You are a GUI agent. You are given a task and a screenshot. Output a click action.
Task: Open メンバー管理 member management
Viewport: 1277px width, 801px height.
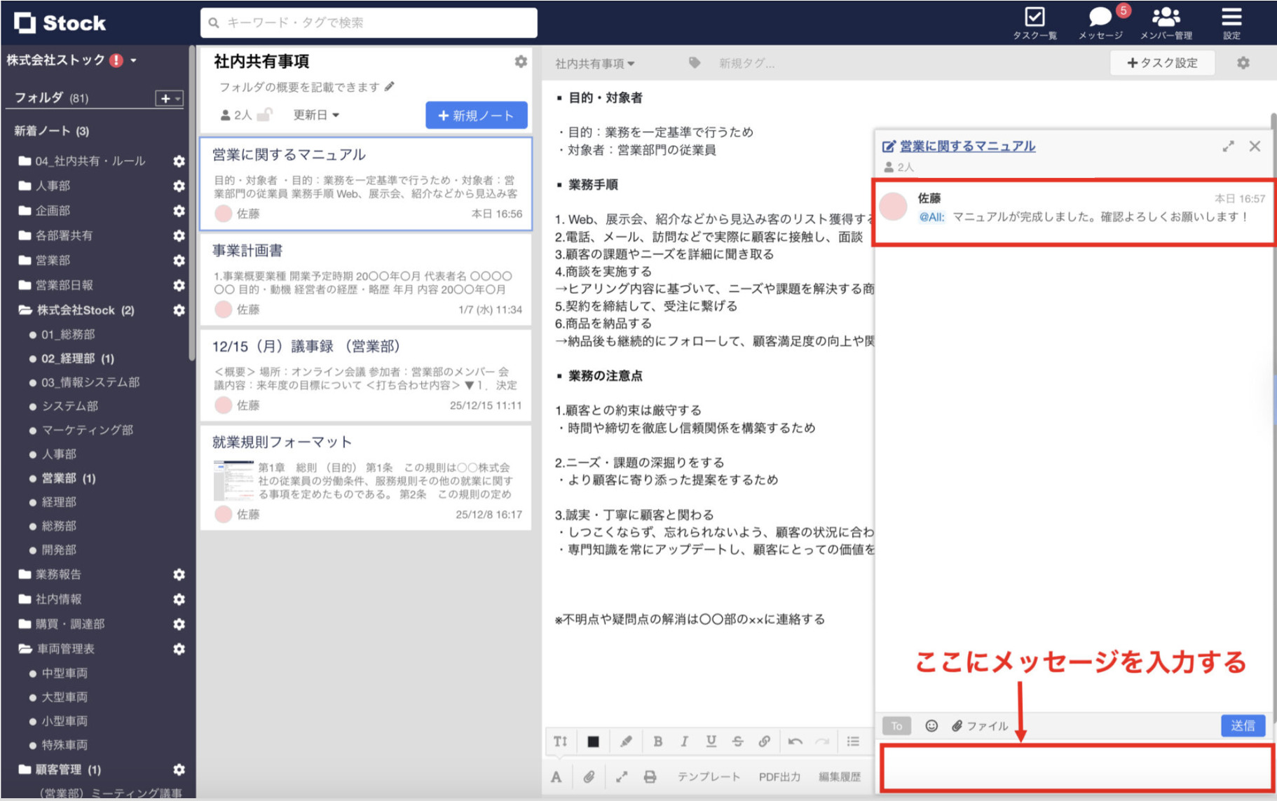click(x=1166, y=22)
